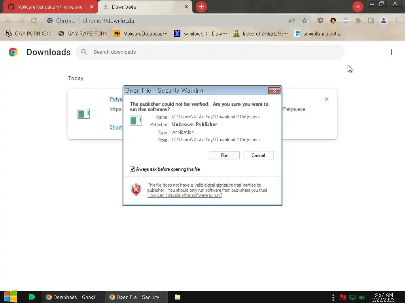Open the How can I decide what software to run link
Image resolution: width=405 pixels, height=303 pixels.
coord(185,195)
